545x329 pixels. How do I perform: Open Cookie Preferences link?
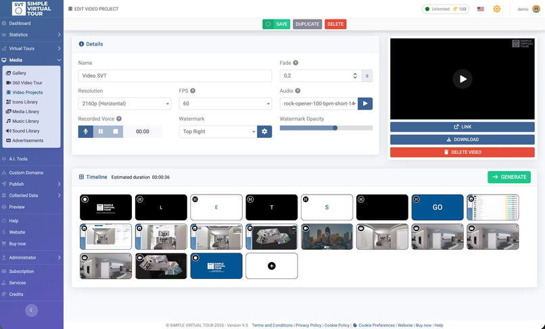[x=377, y=326]
